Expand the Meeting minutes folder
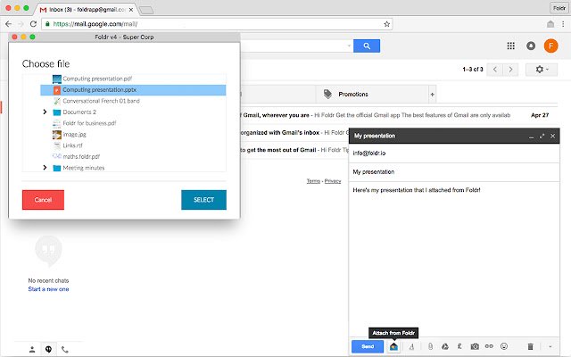571x357 pixels. [45, 168]
